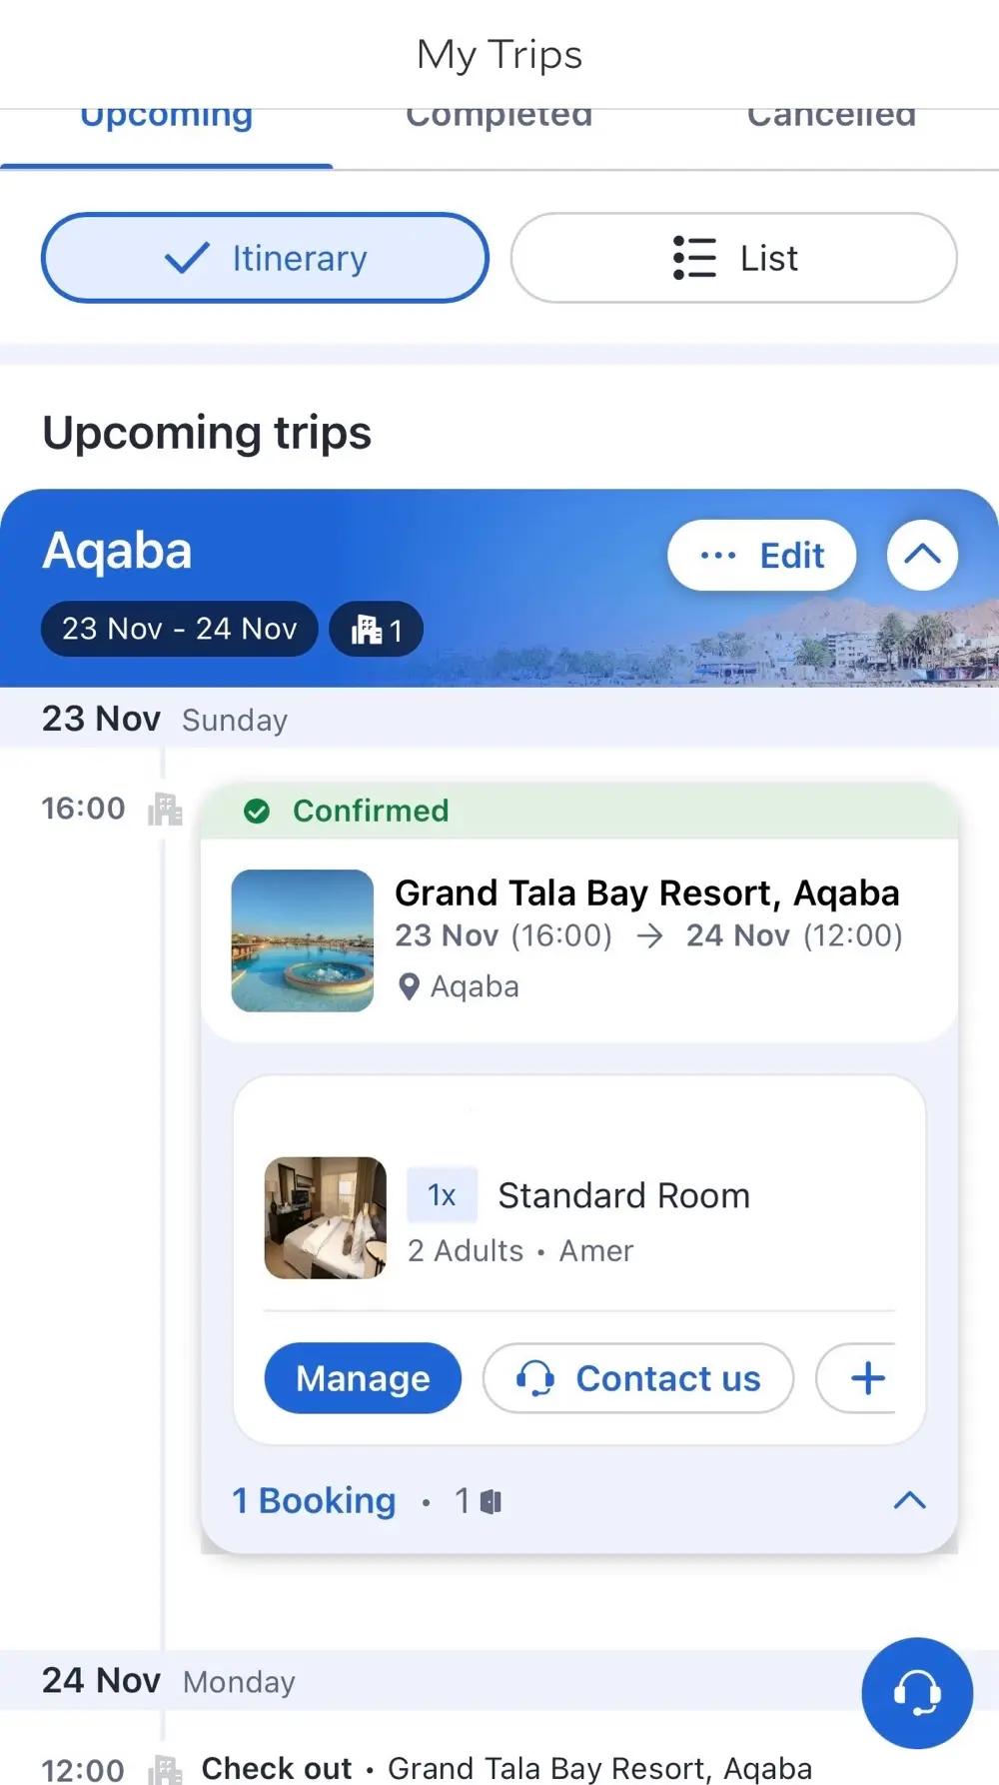Image resolution: width=999 pixels, height=1785 pixels.
Task: Tap the hotel count badge in Aqaba header
Action: click(x=376, y=630)
